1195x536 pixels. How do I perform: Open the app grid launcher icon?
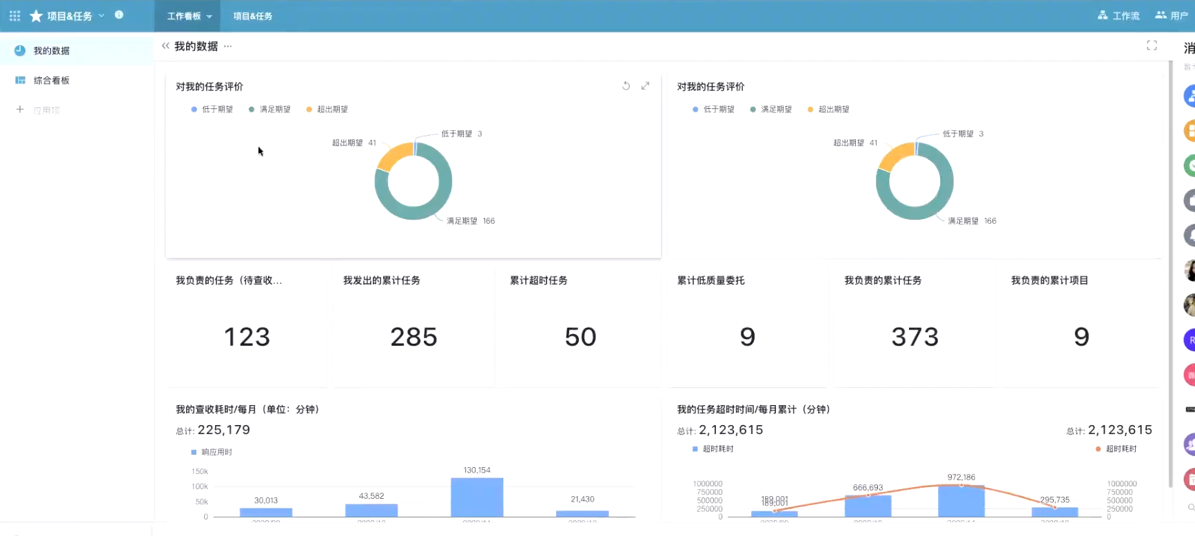click(14, 15)
